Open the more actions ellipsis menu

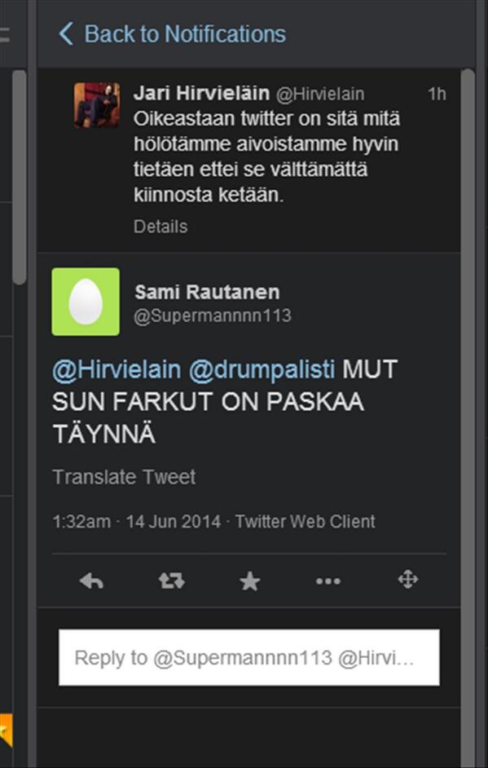[x=328, y=581]
